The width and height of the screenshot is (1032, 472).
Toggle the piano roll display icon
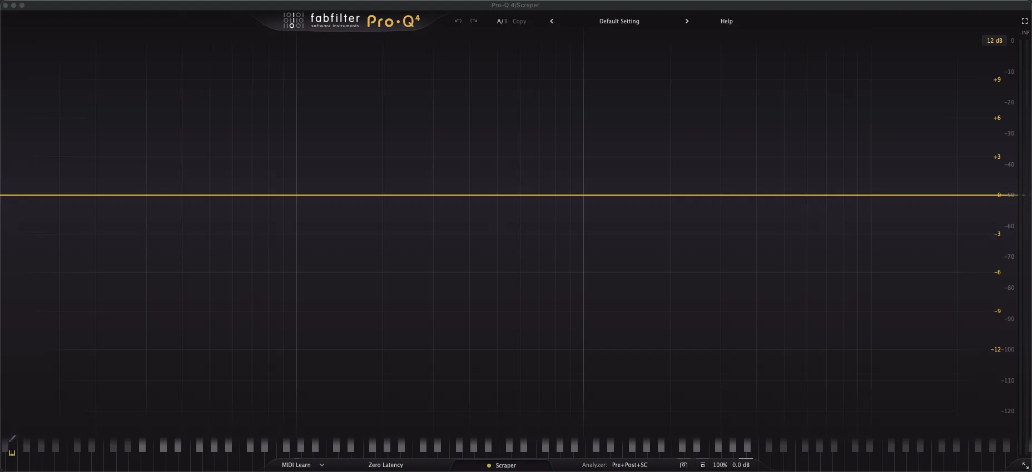coord(12,453)
